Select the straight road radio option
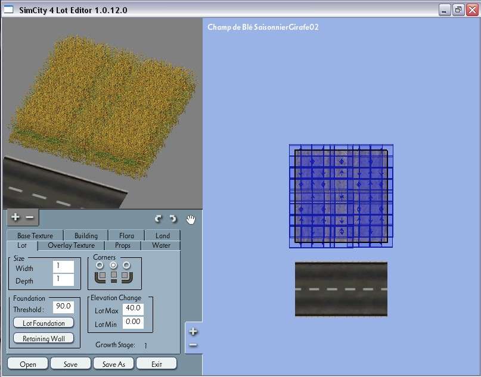Viewport: 481px width, 377px height. 113,265
